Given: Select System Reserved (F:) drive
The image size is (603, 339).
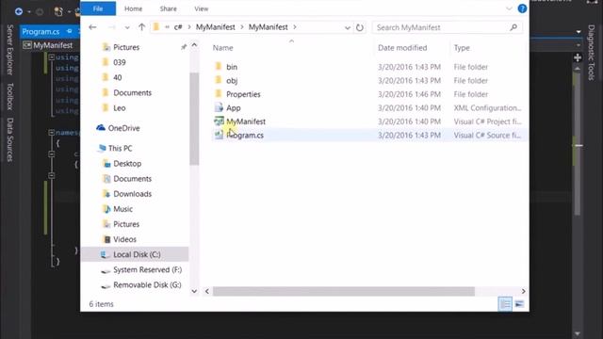Looking at the screenshot, I should point(147,270).
